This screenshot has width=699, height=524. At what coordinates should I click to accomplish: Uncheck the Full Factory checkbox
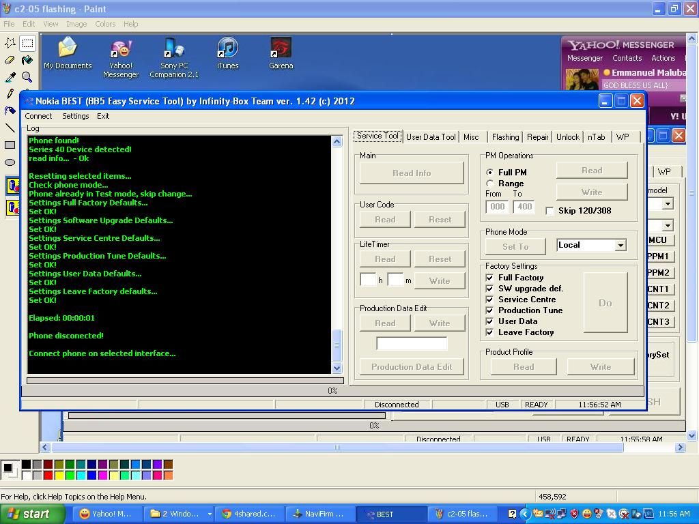tap(489, 278)
